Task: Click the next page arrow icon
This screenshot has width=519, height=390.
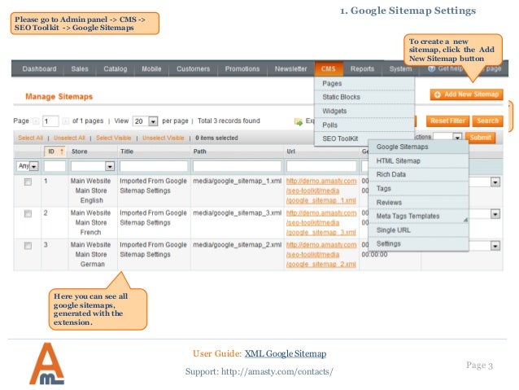Action: tap(66, 121)
